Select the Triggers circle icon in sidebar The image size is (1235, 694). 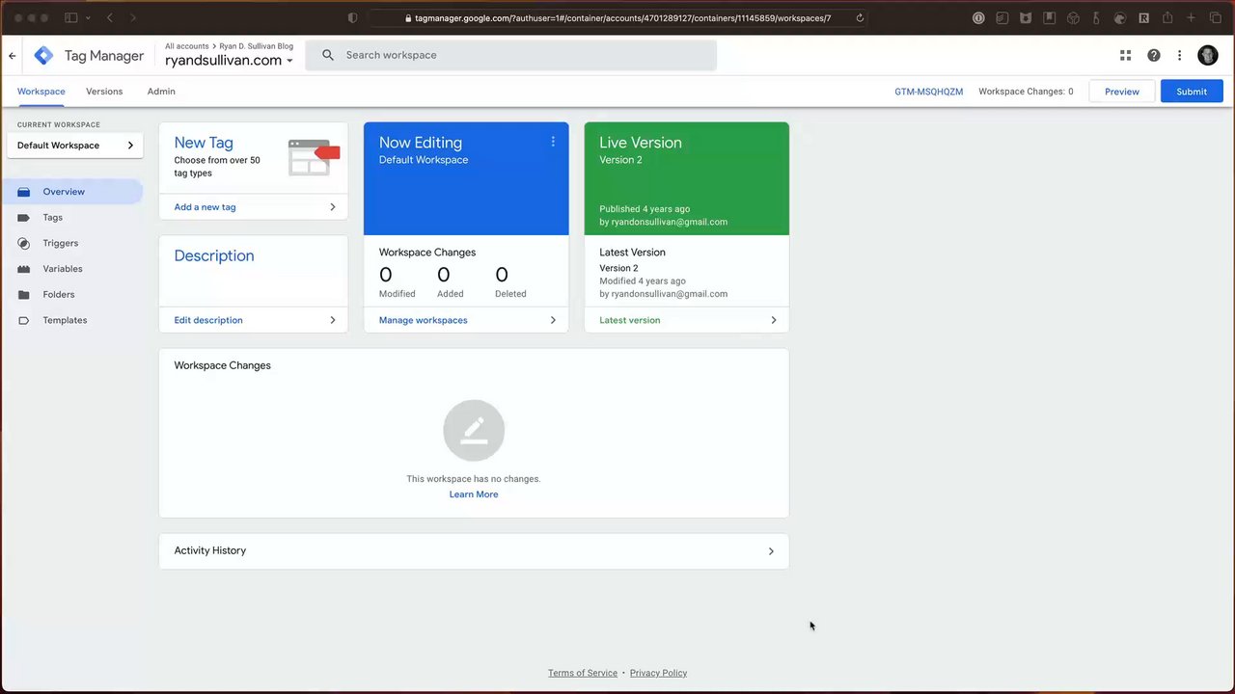tap(23, 243)
